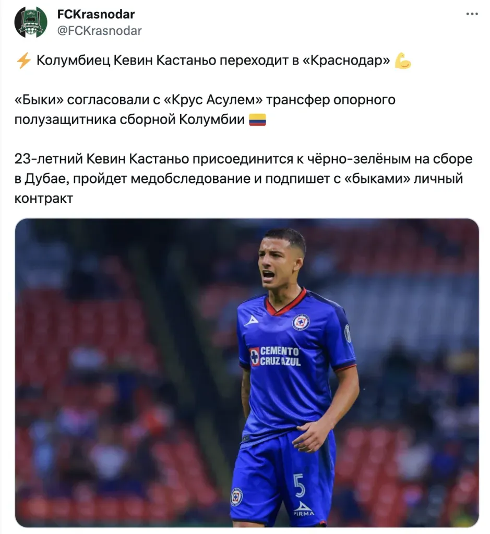Click the headline about Кевин Кастаньо transfer
This screenshot has width=490, height=534.
[213, 60]
